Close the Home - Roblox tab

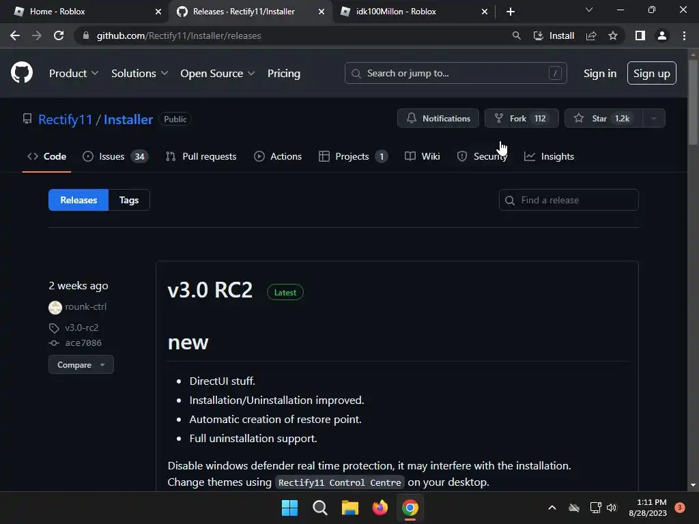[x=158, y=12]
